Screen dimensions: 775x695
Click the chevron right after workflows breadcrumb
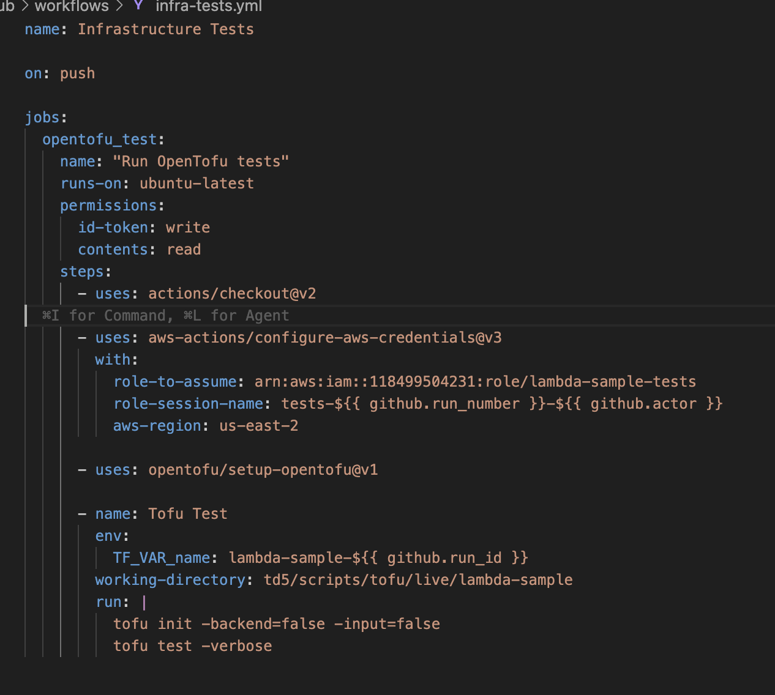pos(119,6)
